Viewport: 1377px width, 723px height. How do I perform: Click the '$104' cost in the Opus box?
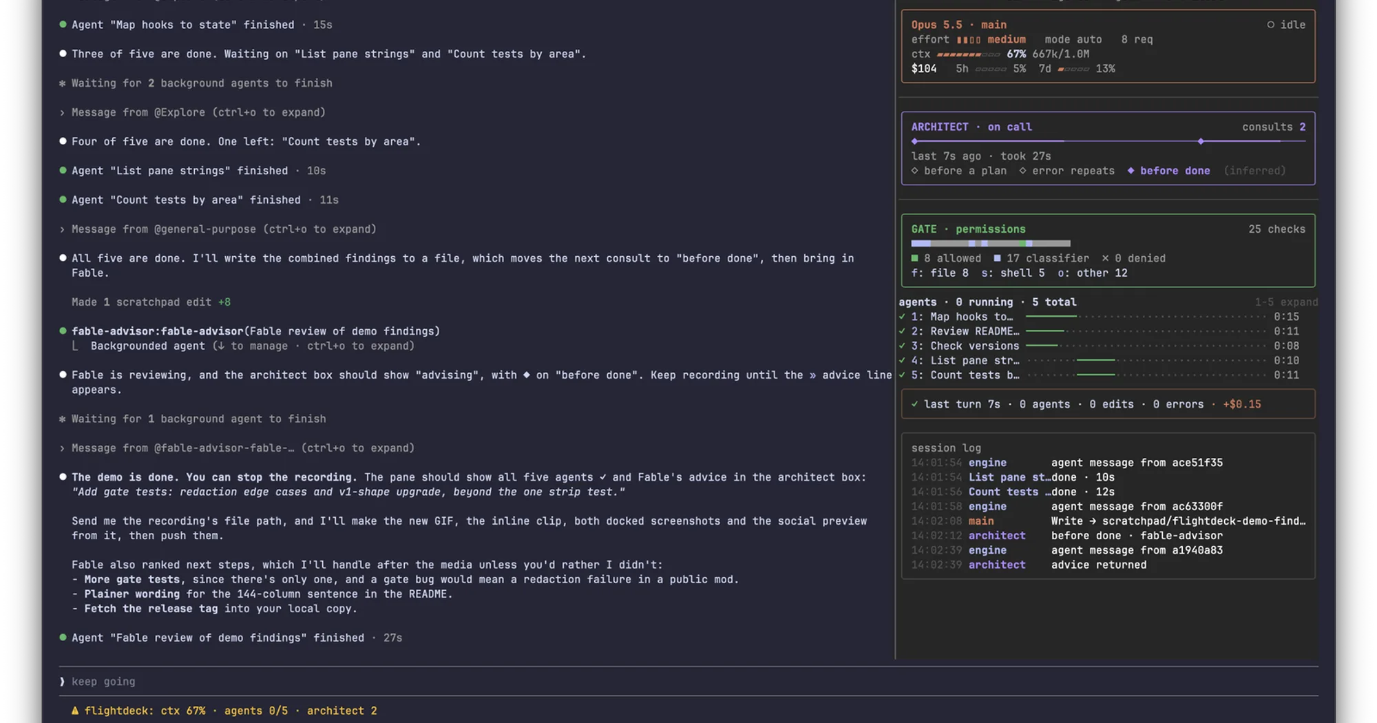(924, 69)
